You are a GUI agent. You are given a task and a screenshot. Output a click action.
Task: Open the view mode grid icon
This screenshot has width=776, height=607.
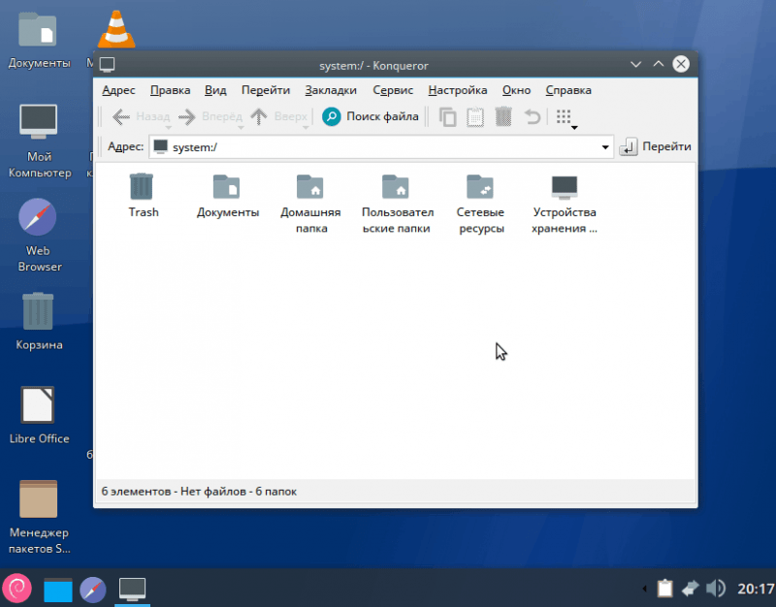564,116
